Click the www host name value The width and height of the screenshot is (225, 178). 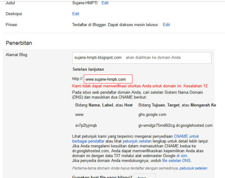(79, 115)
